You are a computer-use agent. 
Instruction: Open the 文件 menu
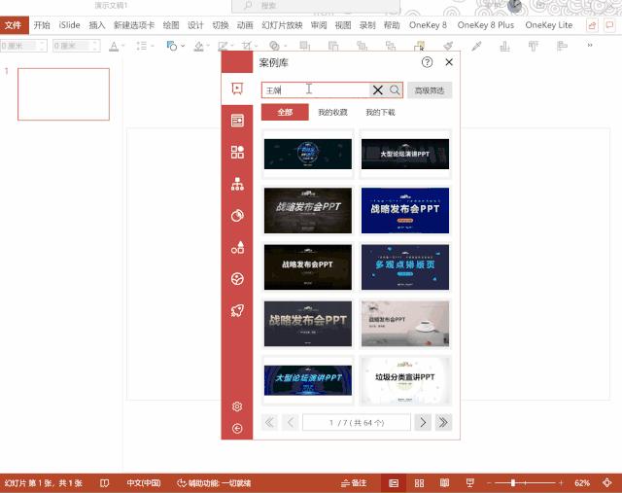pos(14,25)
